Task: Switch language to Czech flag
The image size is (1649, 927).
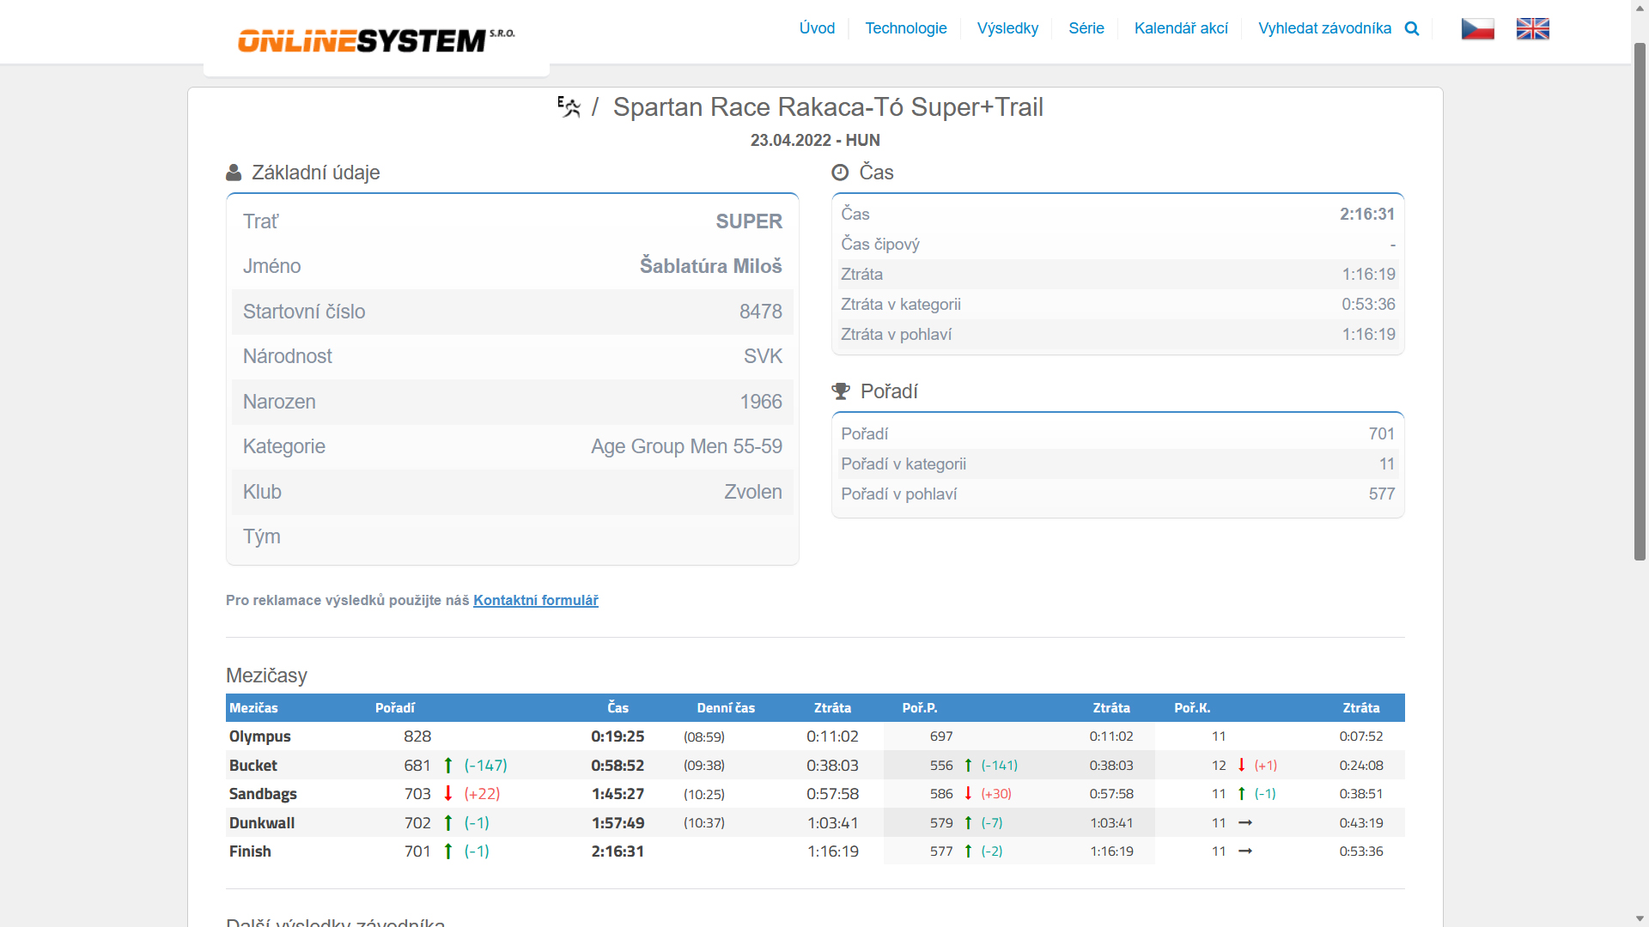Action: [x=1478, y=28]
